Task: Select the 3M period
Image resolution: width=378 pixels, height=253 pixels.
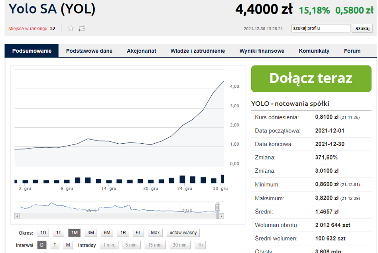Action: click(91, 233)
